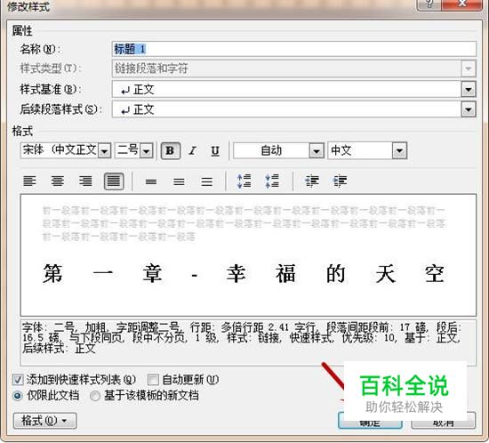Open the language 中文 dropdown
Viewport: 489px width, 443px height.
(x=399, y=151)
